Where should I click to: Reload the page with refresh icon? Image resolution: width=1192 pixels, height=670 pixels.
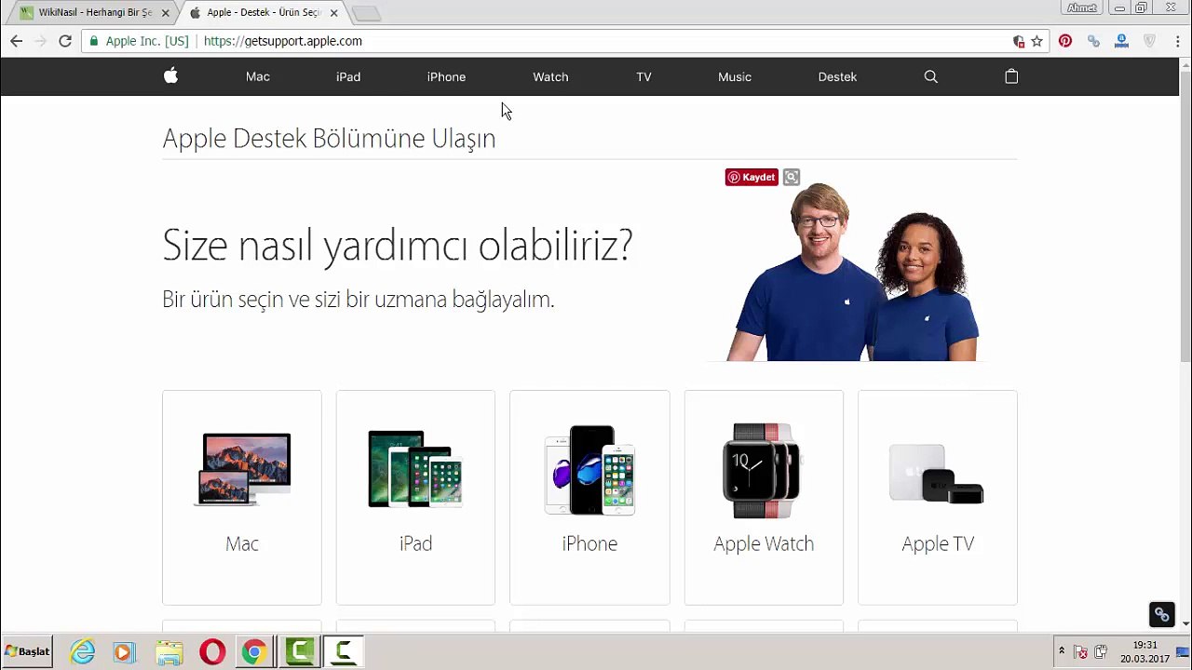pos(64,41)
